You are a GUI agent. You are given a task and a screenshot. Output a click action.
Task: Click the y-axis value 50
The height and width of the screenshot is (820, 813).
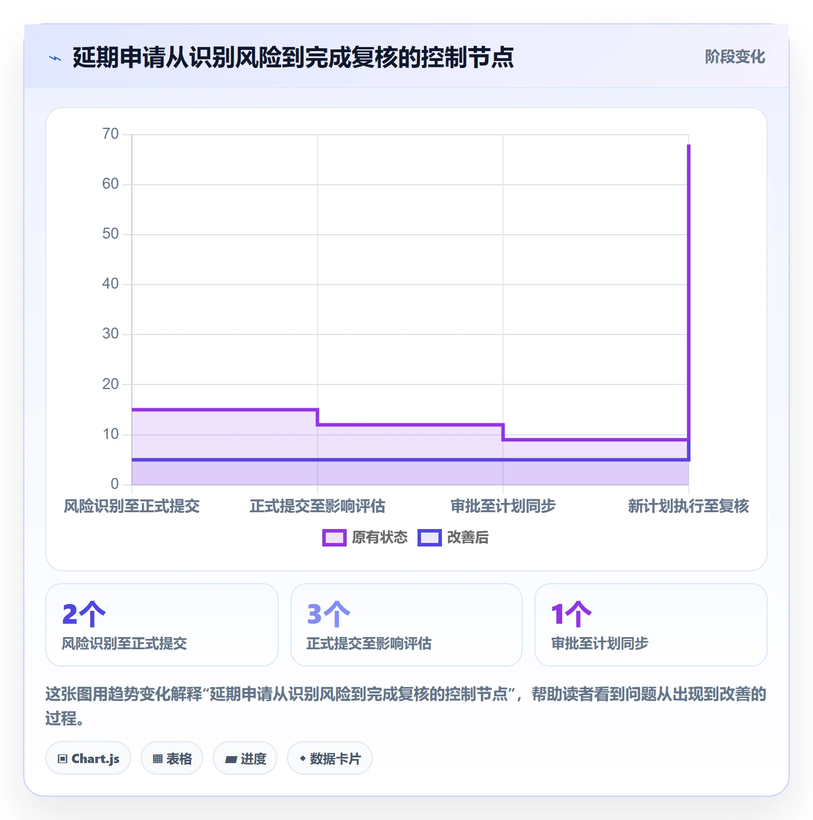pos(110,234)
